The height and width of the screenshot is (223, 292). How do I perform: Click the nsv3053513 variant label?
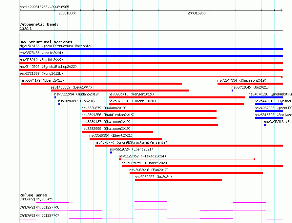pos(278,122)
